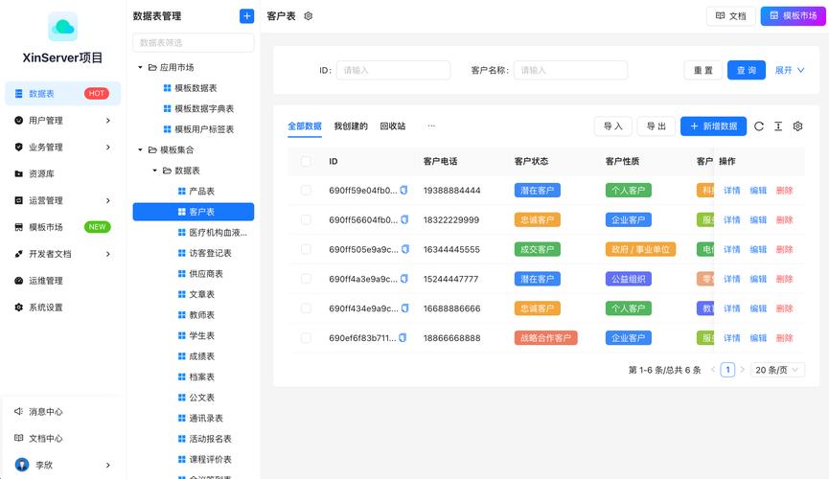The image size is (829, 479).
Task: Open 资源库 in the sidebar
Action: [63, 173]
